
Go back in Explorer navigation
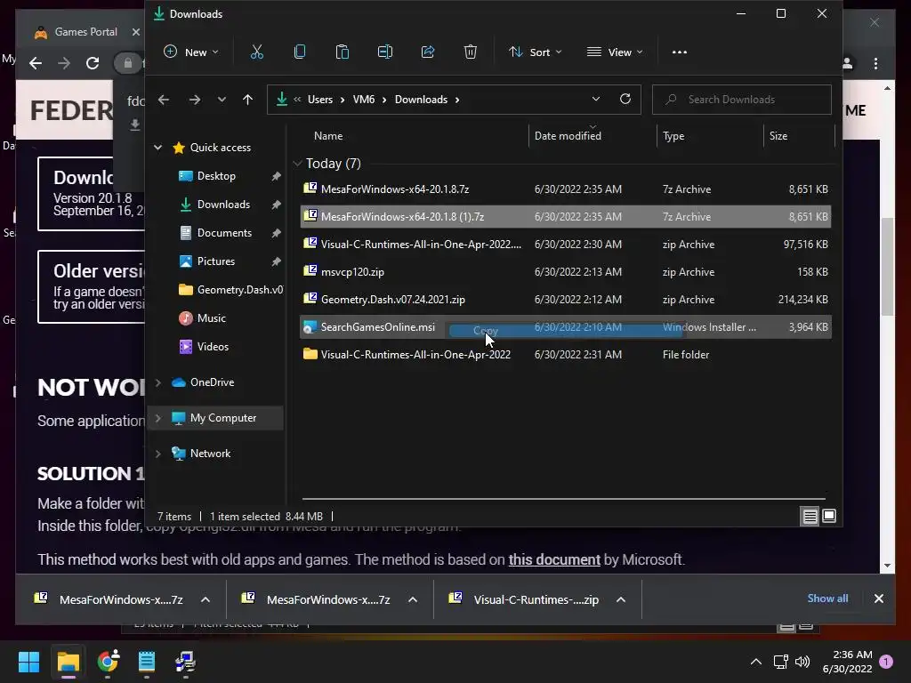pos(164,100)
